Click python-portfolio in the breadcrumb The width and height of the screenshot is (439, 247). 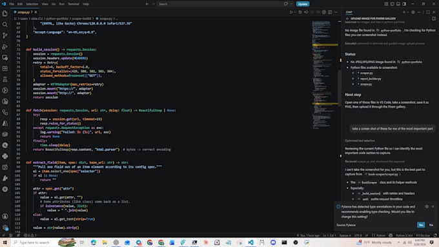(57, 19)
